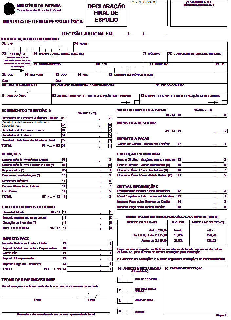Click the Termo de Responsabilidade heading

click(x=28, y=280)
